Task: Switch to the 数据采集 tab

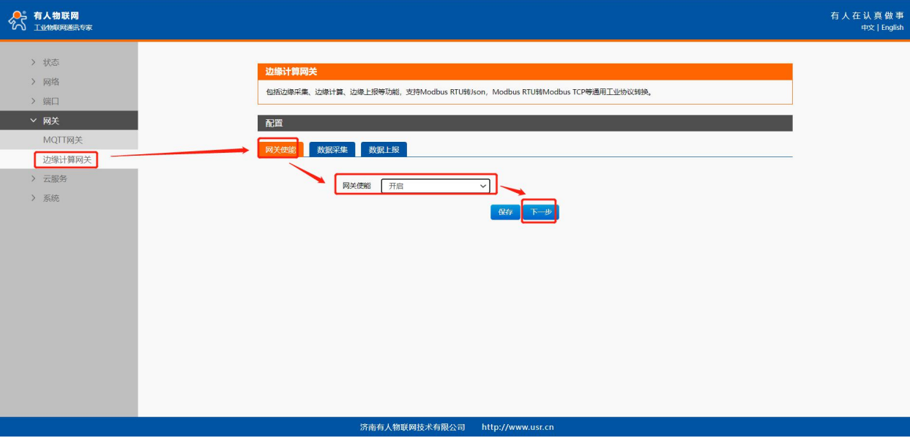Action: coord(332,149)
